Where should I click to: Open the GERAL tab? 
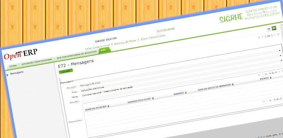(13, 66)
